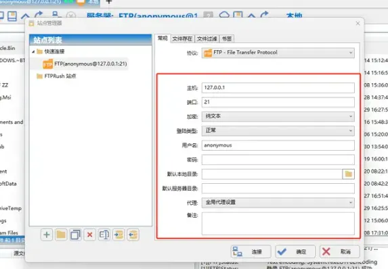Switch to the 书签 tab
The height and width of the screenshot is (269, 388).
click(x=226, y=39)
